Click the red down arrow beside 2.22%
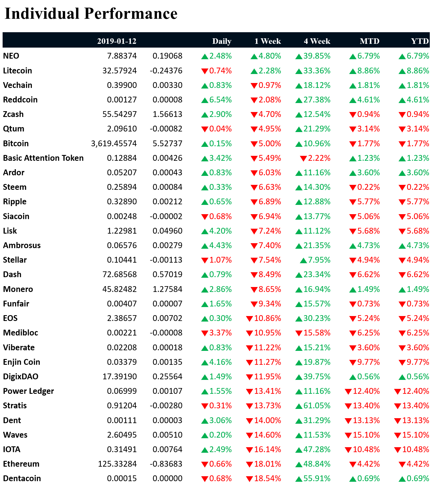Viewport: 430px width, 489px height. [303, 158]
